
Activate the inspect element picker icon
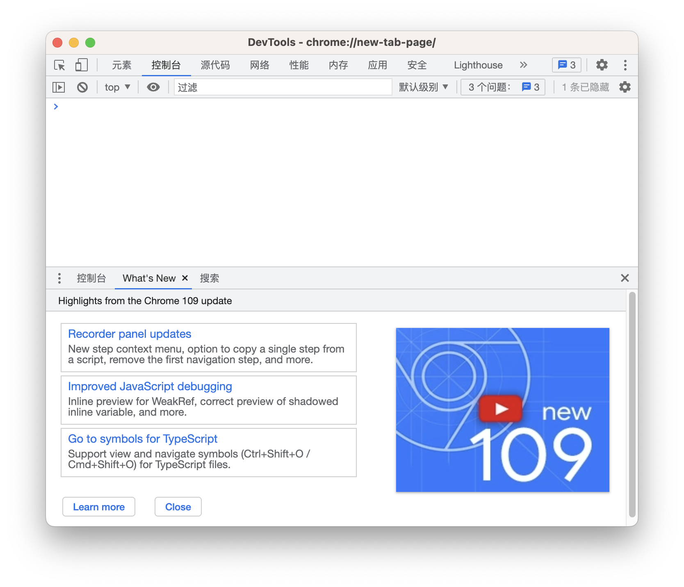[x=59, y=65]
